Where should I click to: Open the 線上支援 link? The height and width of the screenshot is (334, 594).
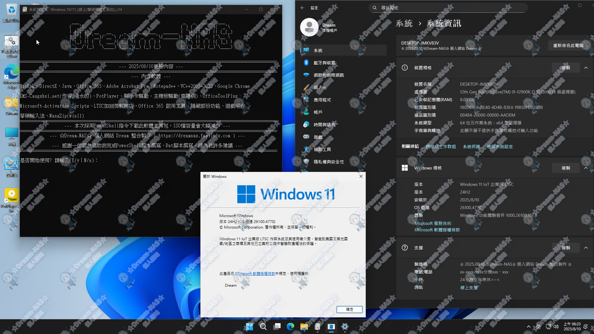coord(469,287)
